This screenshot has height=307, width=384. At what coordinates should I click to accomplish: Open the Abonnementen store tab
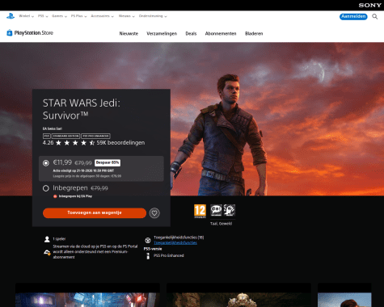click(221, 34)
